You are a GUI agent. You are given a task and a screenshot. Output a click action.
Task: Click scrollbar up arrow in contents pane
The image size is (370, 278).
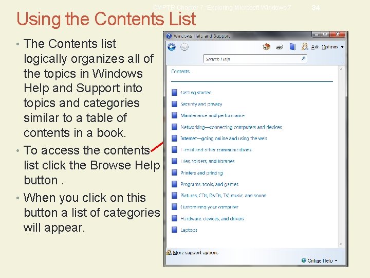click(x=341, y=69)
